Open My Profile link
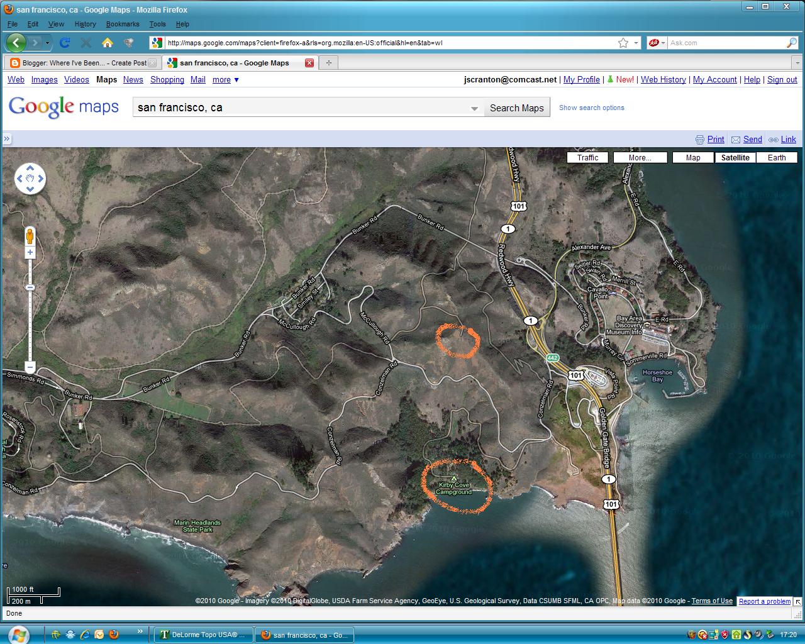Viewport: 805px width, 644px height. pyautogui.click(x=582, y=79)
